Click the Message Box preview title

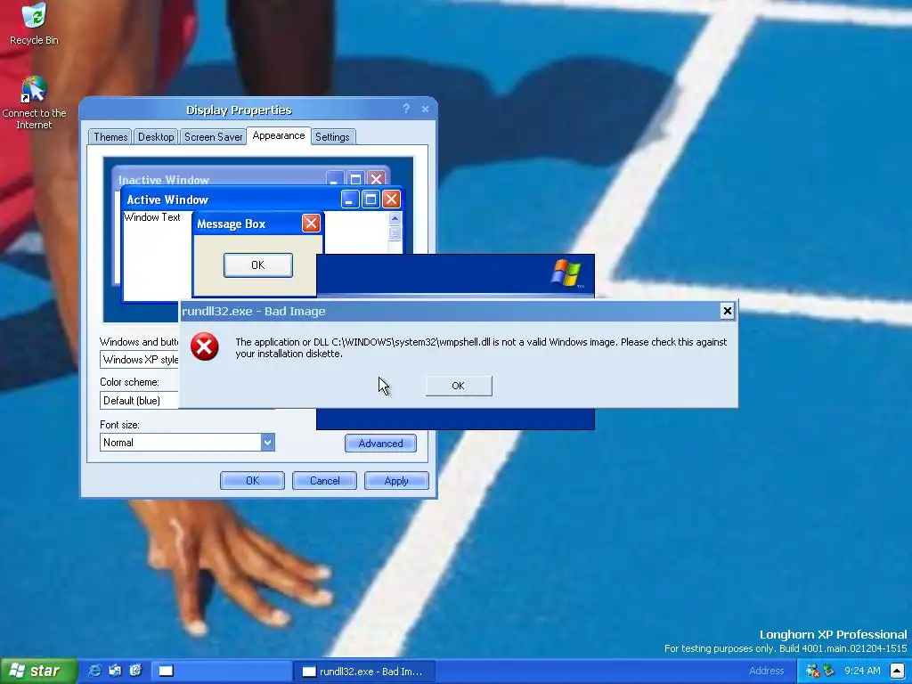tap(232, 224)
